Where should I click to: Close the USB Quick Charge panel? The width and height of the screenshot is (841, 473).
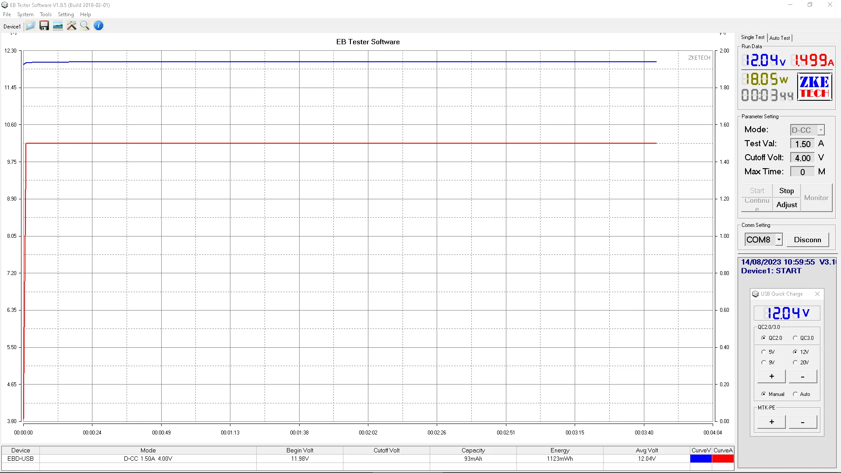817,294
